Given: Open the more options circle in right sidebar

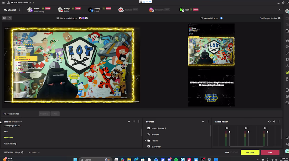Looking at the screenshot, I should click(x=287, y=103).
